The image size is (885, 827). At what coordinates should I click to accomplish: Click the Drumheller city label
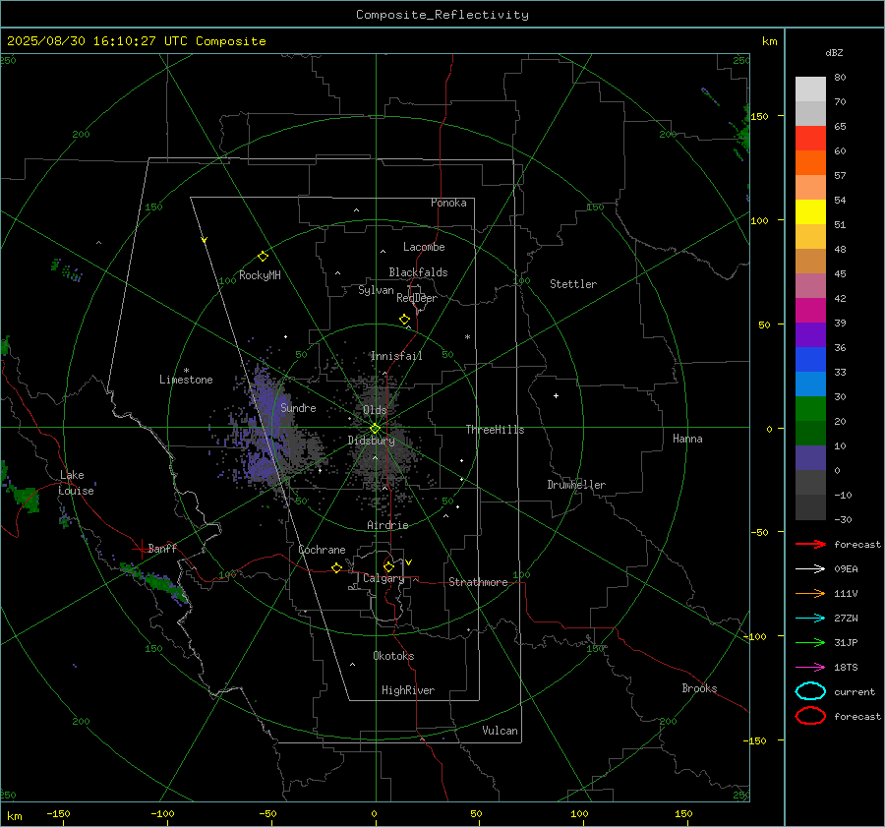tap(576, 485)
